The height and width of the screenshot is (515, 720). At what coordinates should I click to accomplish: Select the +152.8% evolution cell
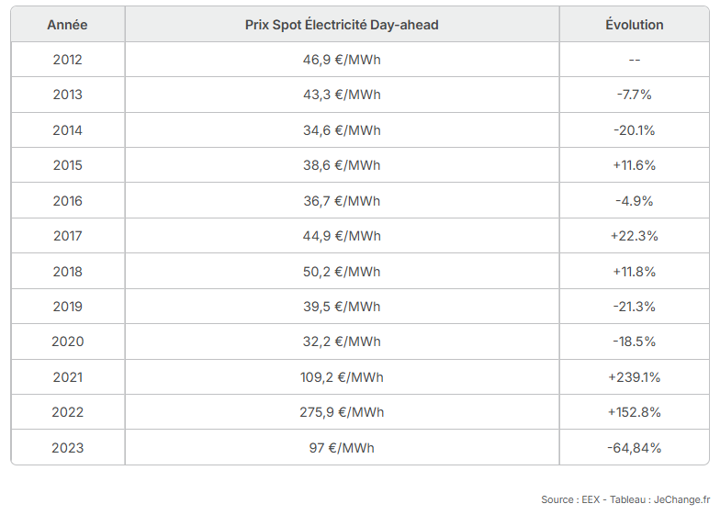tap(634, 411)
